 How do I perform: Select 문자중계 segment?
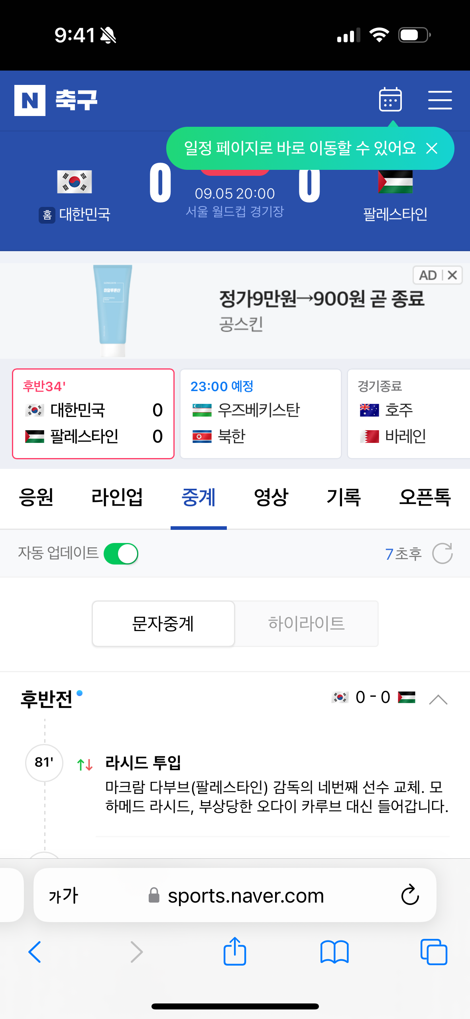click(163, 624)
